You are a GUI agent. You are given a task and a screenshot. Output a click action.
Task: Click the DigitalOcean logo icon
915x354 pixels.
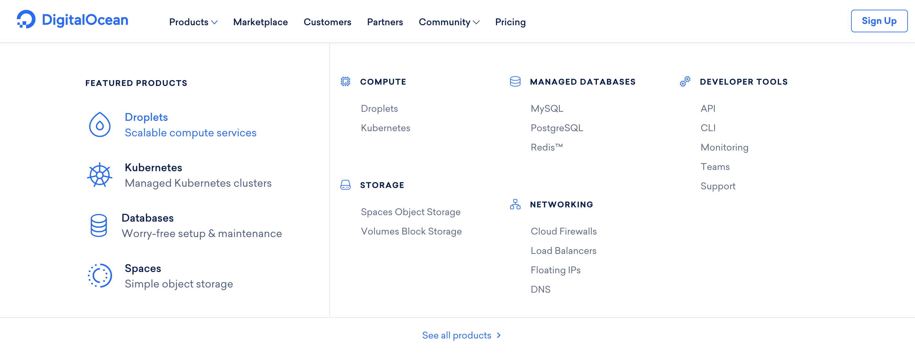click(26, 20)
